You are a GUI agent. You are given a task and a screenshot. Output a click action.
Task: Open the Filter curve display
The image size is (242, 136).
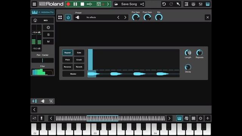[x=43, y=72]
